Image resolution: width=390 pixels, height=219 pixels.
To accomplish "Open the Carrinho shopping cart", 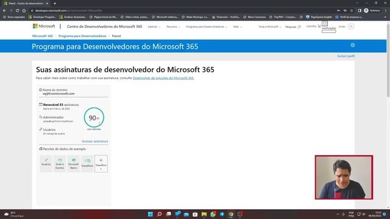I will click(x=313, y=26).
